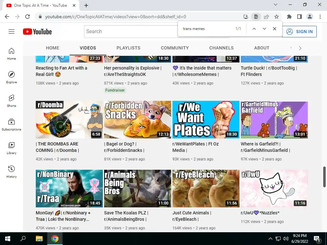The height and width of the screenshot is (245, 327).
Task: Close the One Topic At A Time tab
Action: 74,6
